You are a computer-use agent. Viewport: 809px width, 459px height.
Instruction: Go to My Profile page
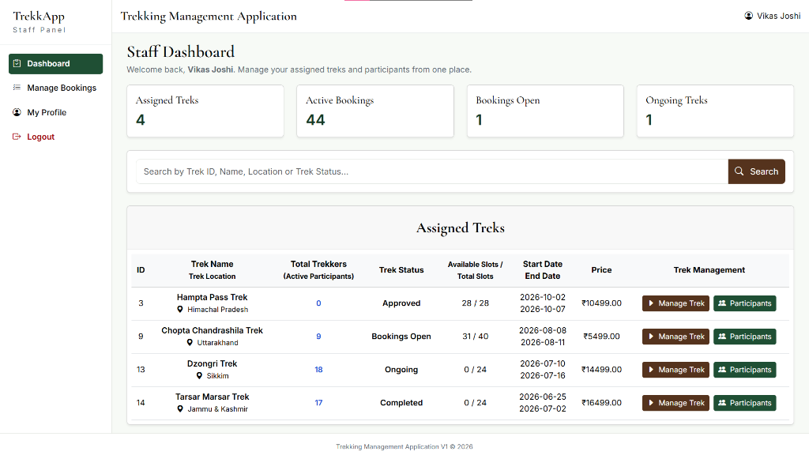(x=56, y=112)
